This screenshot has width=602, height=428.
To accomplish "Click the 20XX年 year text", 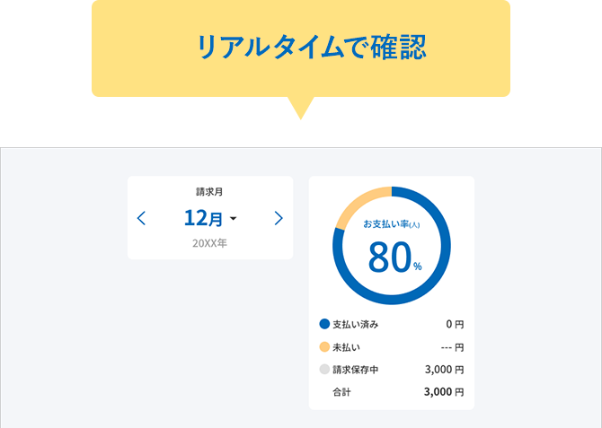I will pos(209,243).
